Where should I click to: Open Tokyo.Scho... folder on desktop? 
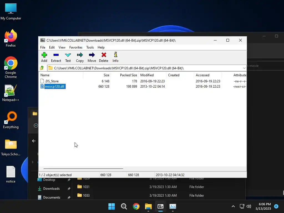tap(11, 148)
